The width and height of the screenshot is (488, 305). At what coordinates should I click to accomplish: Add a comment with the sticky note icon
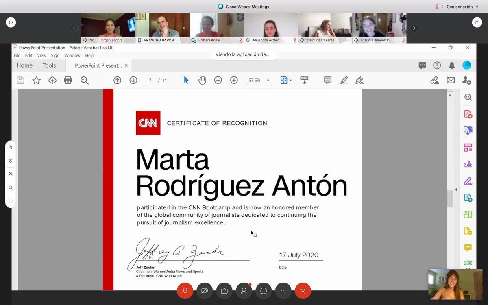pyautogui.click(x=328, y=80)
